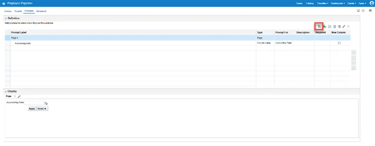Click the Edit pencil in the Definition toolbar
This screenshot has height=146, width=375.
point(344,26)
